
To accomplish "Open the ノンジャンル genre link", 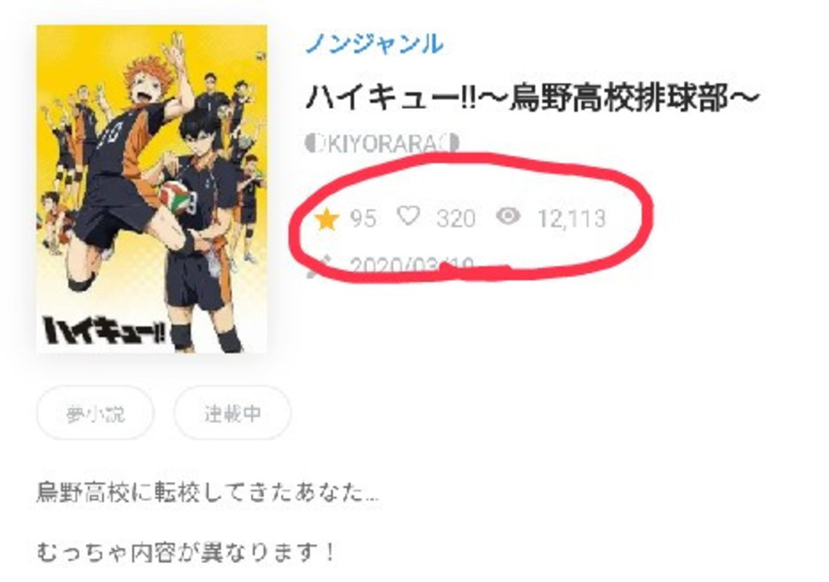I will tap(374, 43).
